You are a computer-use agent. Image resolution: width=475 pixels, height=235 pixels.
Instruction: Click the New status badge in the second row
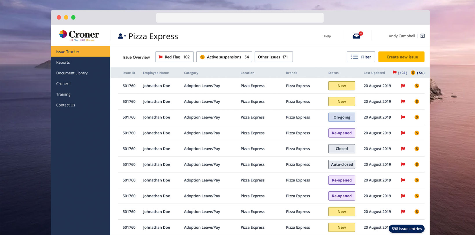(342, 102)
